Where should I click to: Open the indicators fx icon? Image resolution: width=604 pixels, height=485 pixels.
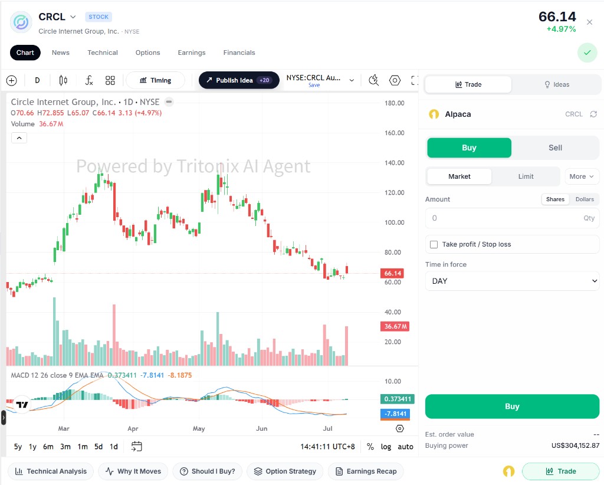click(89, 80)
